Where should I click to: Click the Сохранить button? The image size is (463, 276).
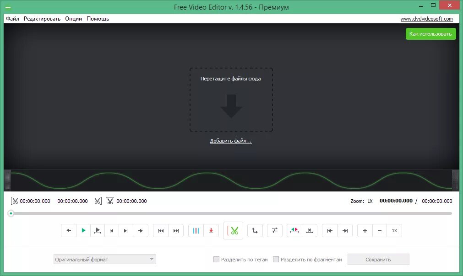(378, 260)
